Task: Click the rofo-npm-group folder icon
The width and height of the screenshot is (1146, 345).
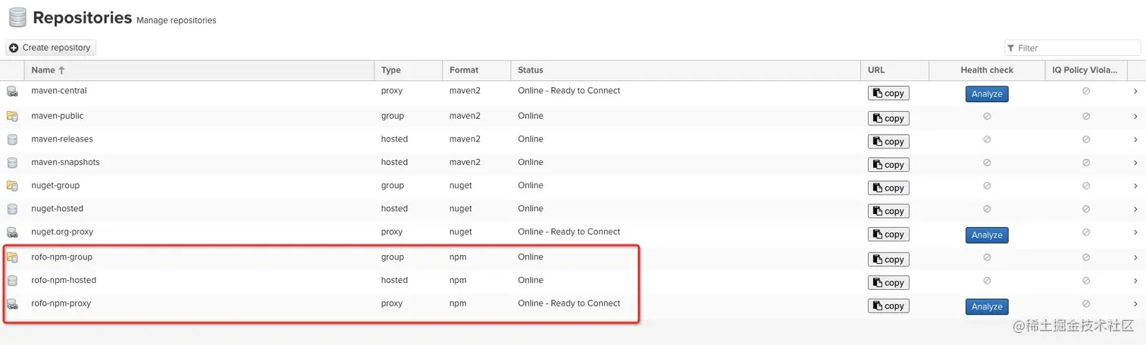Action: [12, 257]
